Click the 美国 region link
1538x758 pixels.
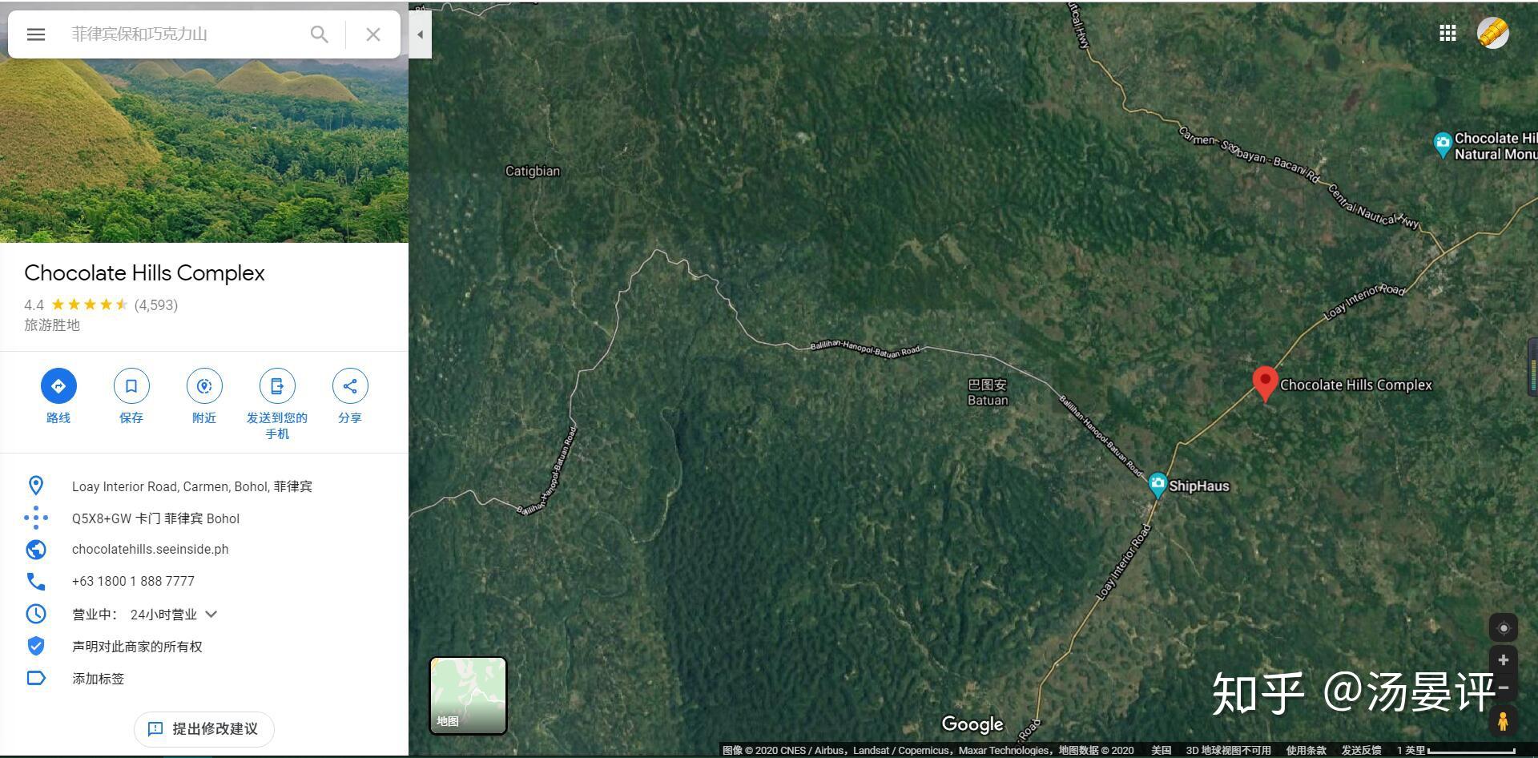coord(1162,751)
